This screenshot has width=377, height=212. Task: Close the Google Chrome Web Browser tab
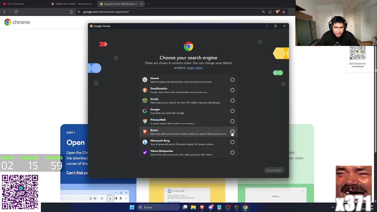pyautogui.click(x=141, y=4)
